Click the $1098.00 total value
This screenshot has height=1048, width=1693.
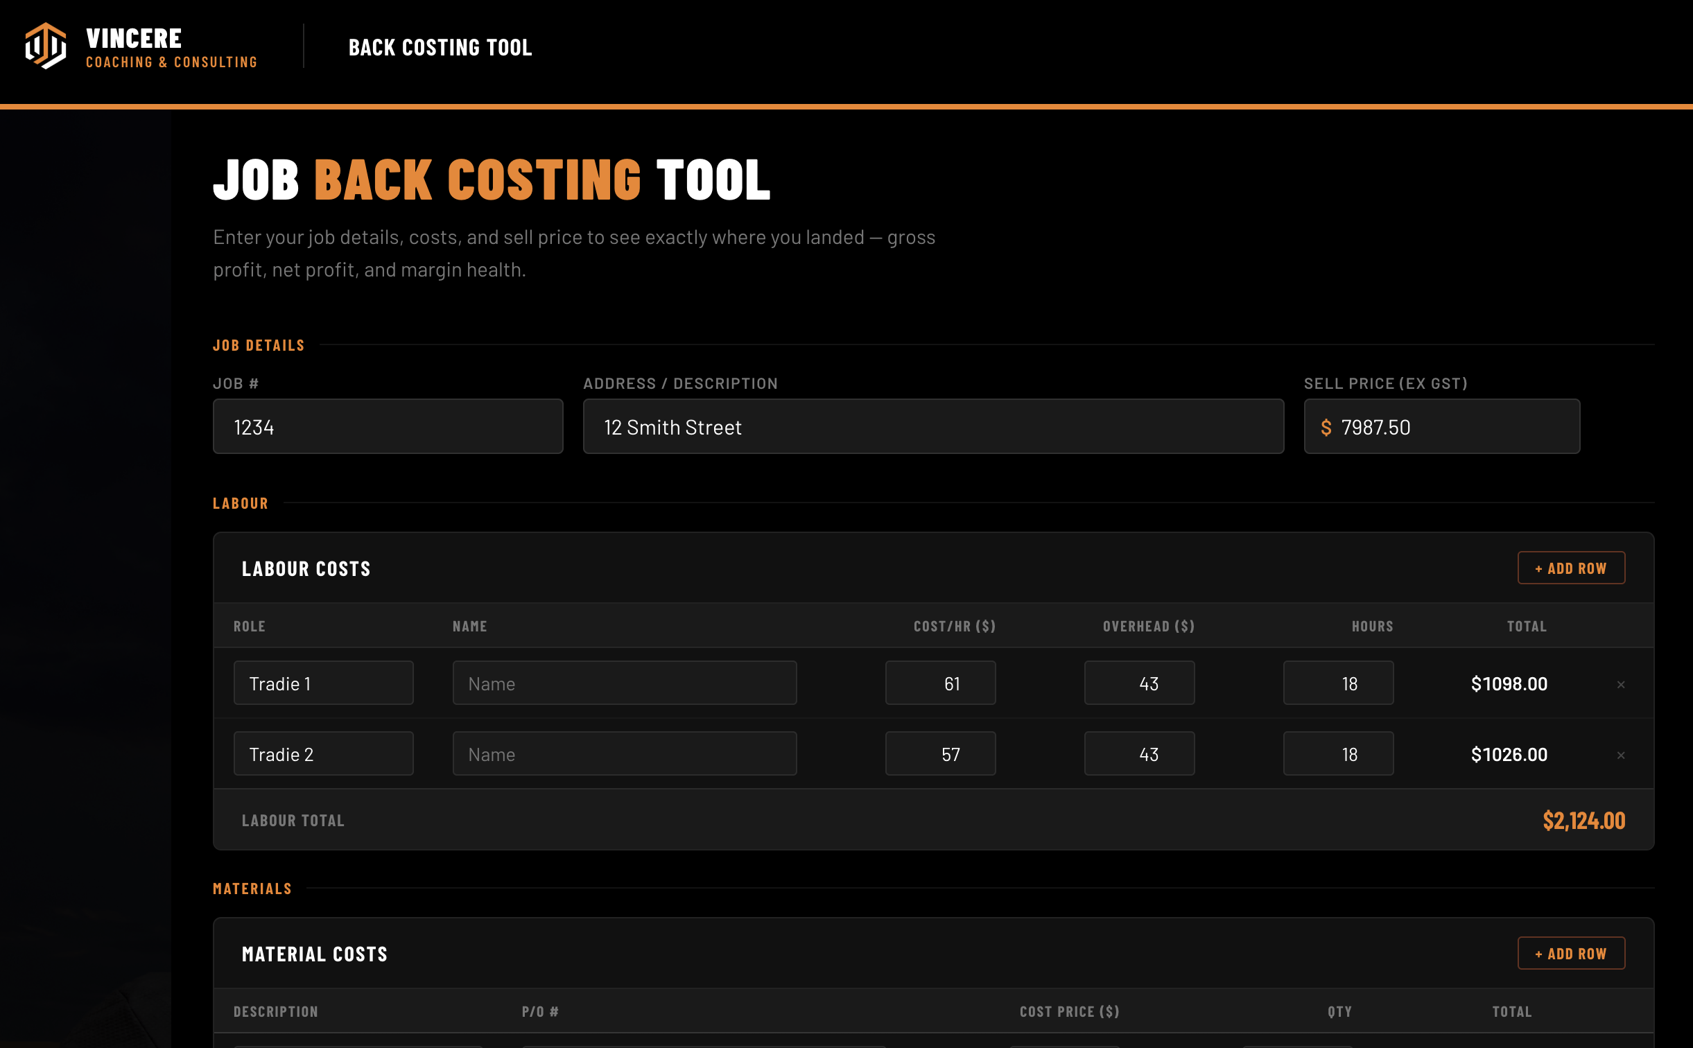coord(1509,684)
